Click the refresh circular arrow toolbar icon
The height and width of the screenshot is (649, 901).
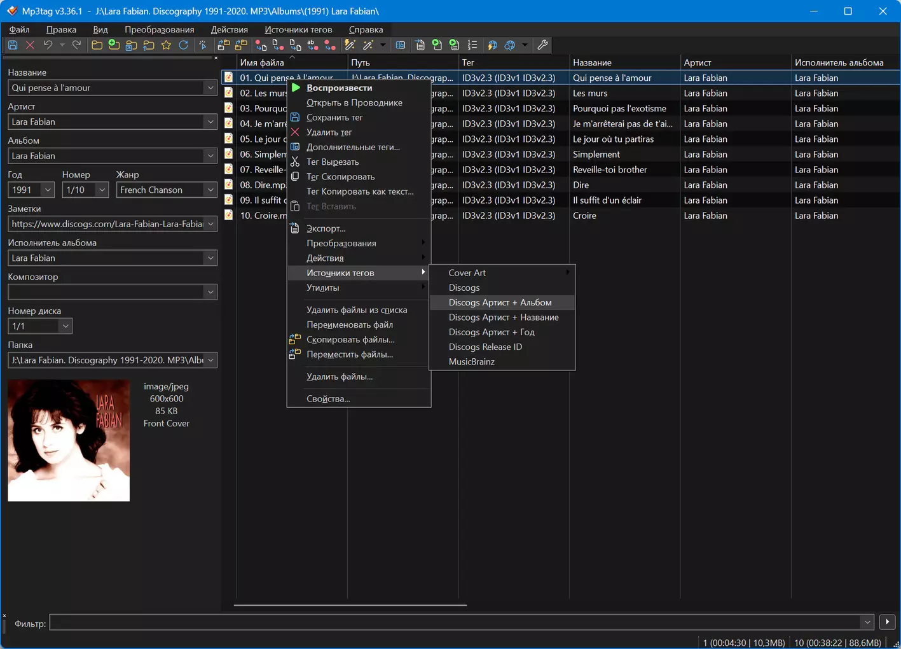point(184,45)
